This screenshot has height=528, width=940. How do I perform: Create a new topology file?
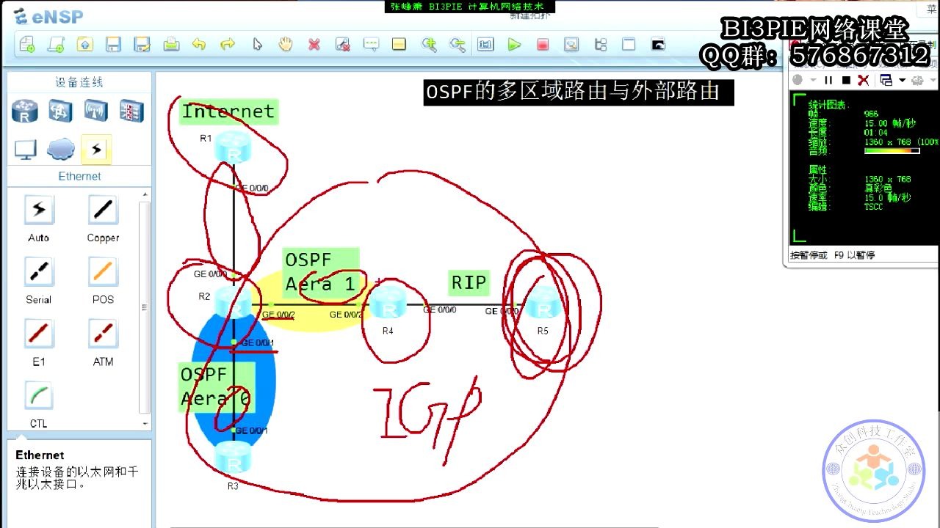pyautogui.click(x=27, y=45)
